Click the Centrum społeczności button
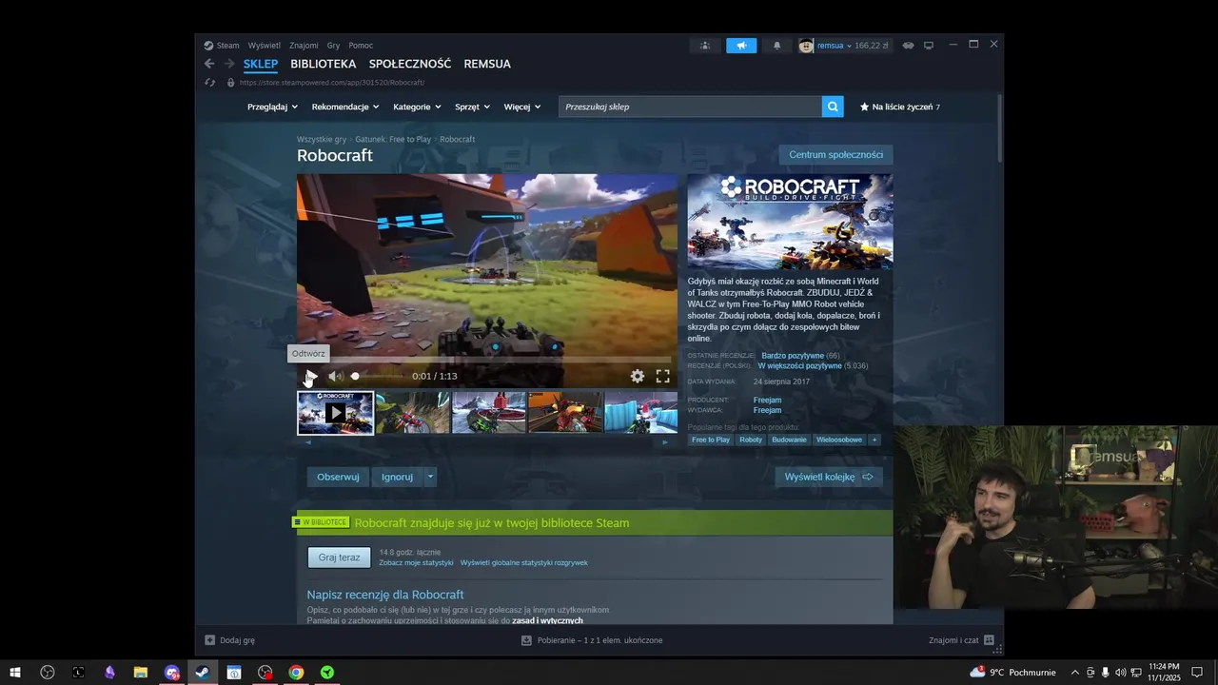The width and height of the screenshot is (1218, 685). (x=835, y=155)
